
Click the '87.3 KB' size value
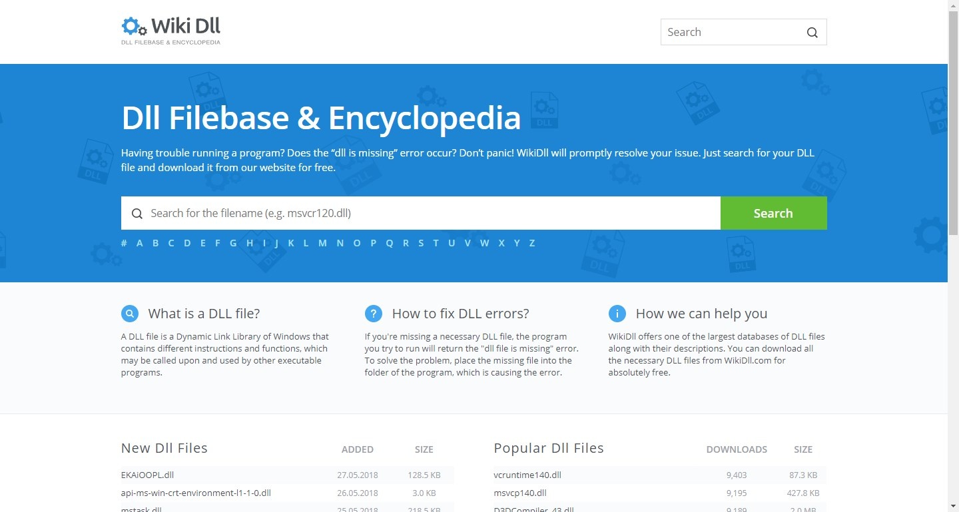tap(803, 475)
